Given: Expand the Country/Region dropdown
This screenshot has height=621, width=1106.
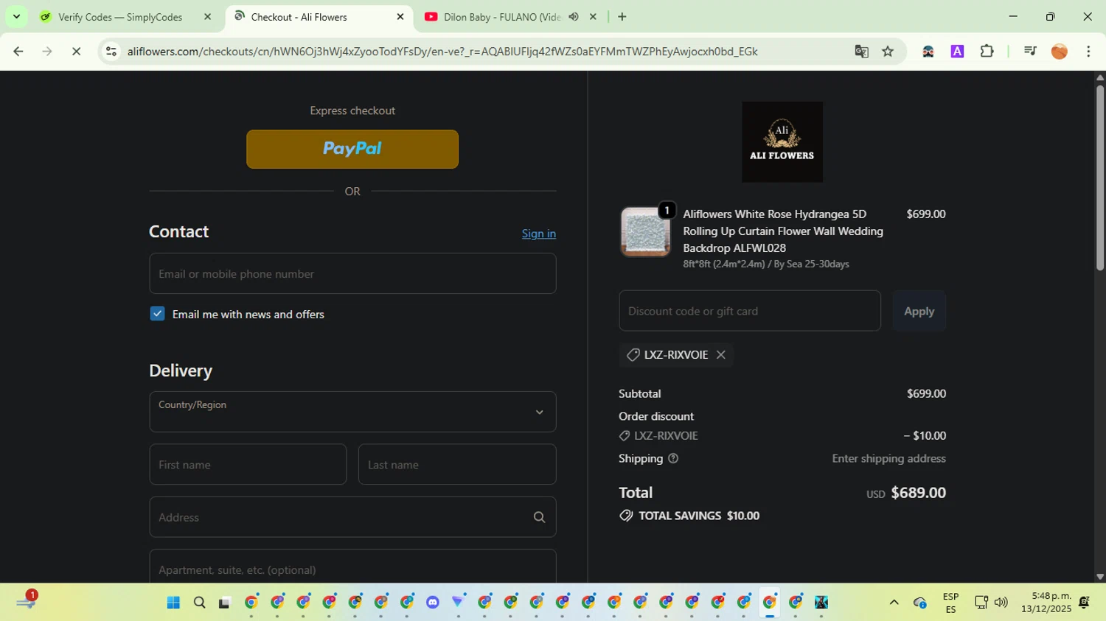Looking at the screenshot, I should (x=352, y=412).
